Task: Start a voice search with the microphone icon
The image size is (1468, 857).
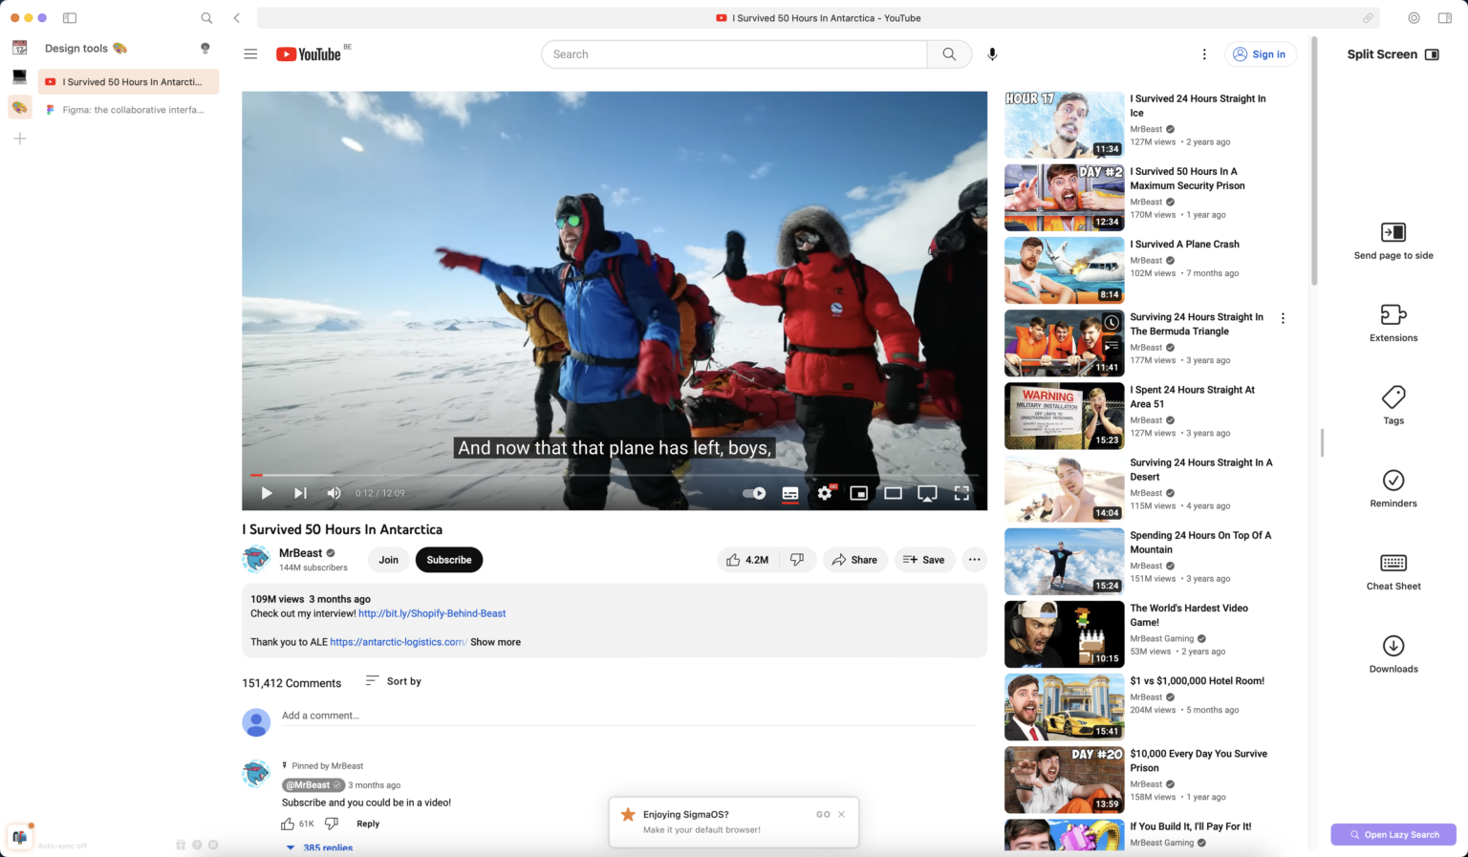Action: [x=992, y=54]
